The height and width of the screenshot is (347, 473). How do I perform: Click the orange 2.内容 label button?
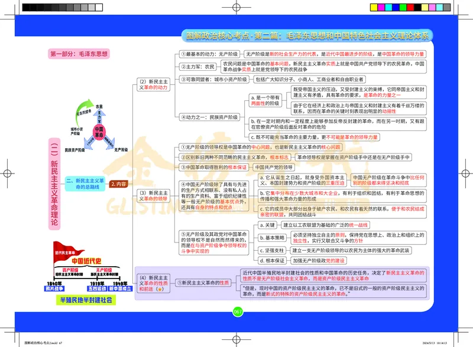point(120,184)
